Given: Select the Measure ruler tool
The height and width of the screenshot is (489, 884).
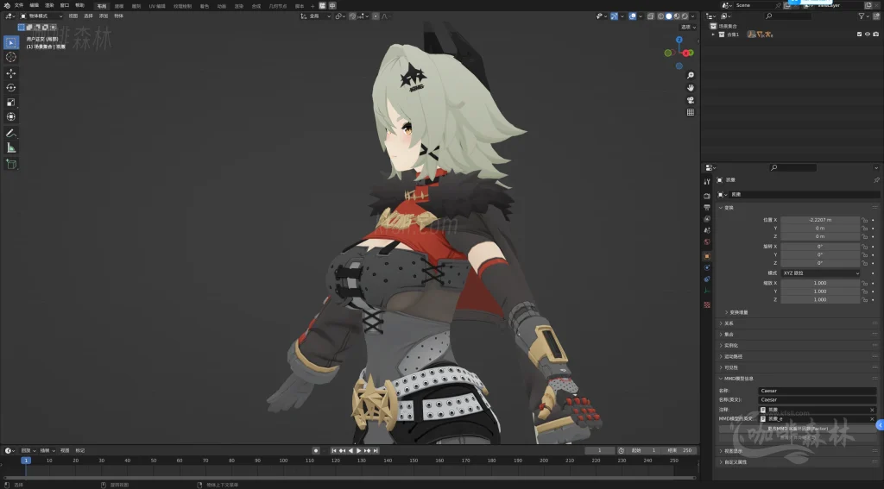Looking at the screenshot, I should [10, 147].
